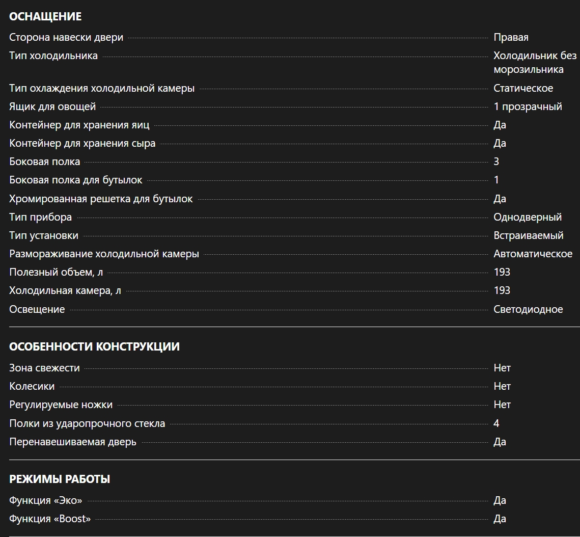
Task: Select the Сторона навески двери label
Action: [x=66, y=37]
